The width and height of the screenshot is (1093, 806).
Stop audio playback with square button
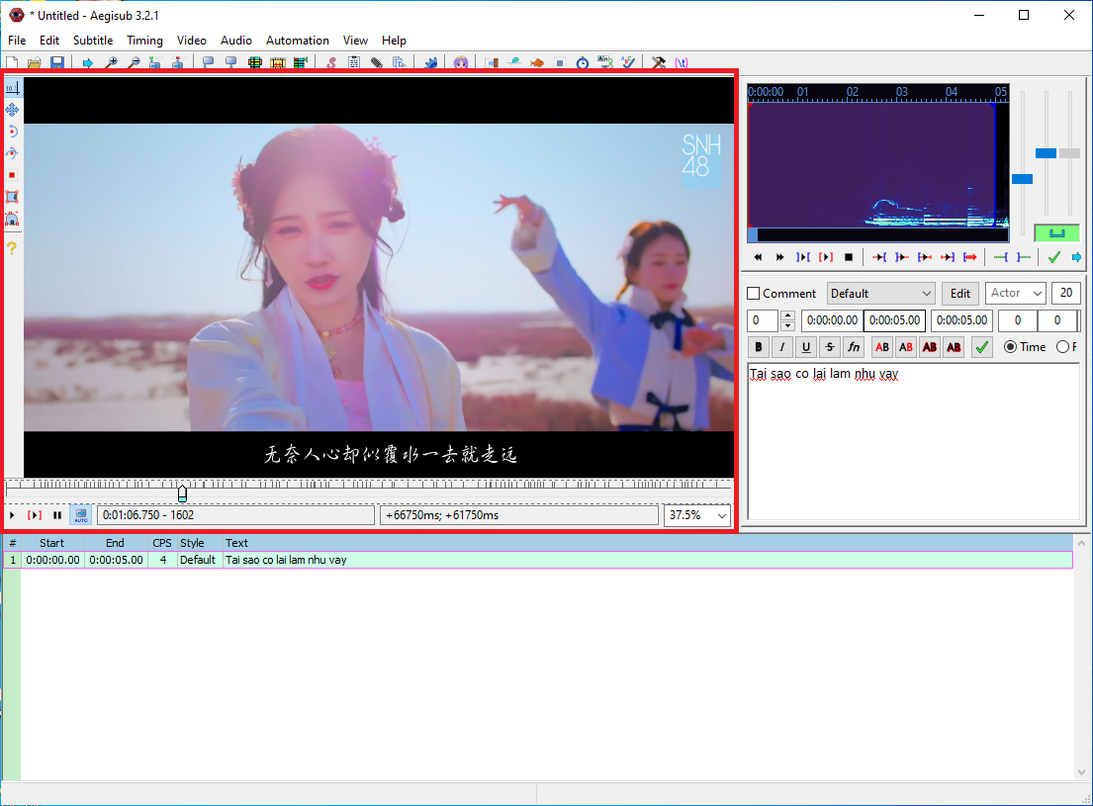848,257
